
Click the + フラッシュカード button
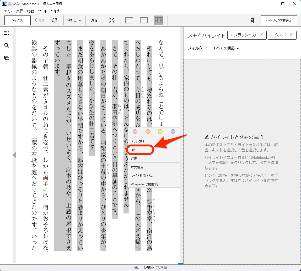[x=247, y=35]
